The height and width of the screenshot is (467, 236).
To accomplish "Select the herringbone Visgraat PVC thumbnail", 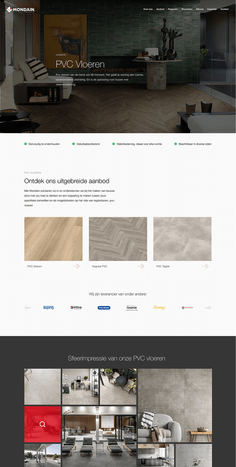I will point(118,239).
